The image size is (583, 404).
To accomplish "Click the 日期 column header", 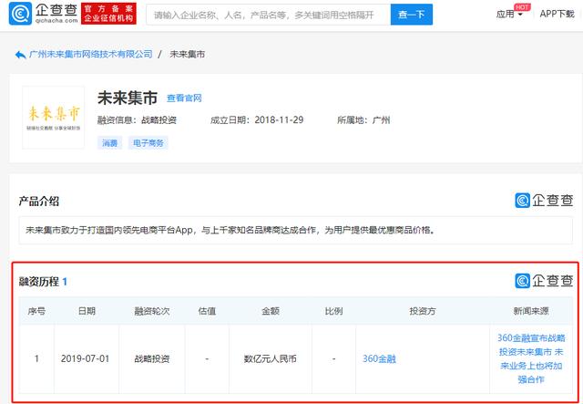I will [87, 311].
